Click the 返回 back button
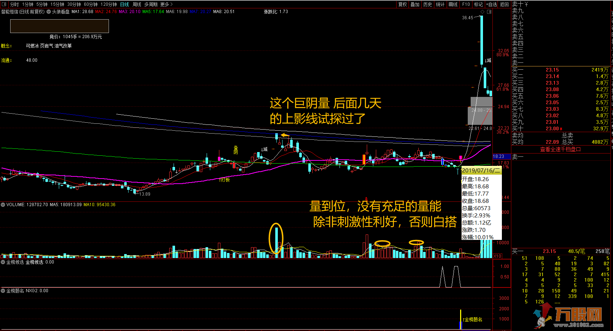This screenshot has height=331, width=613. pyautogui.click(x=504, y=4)
